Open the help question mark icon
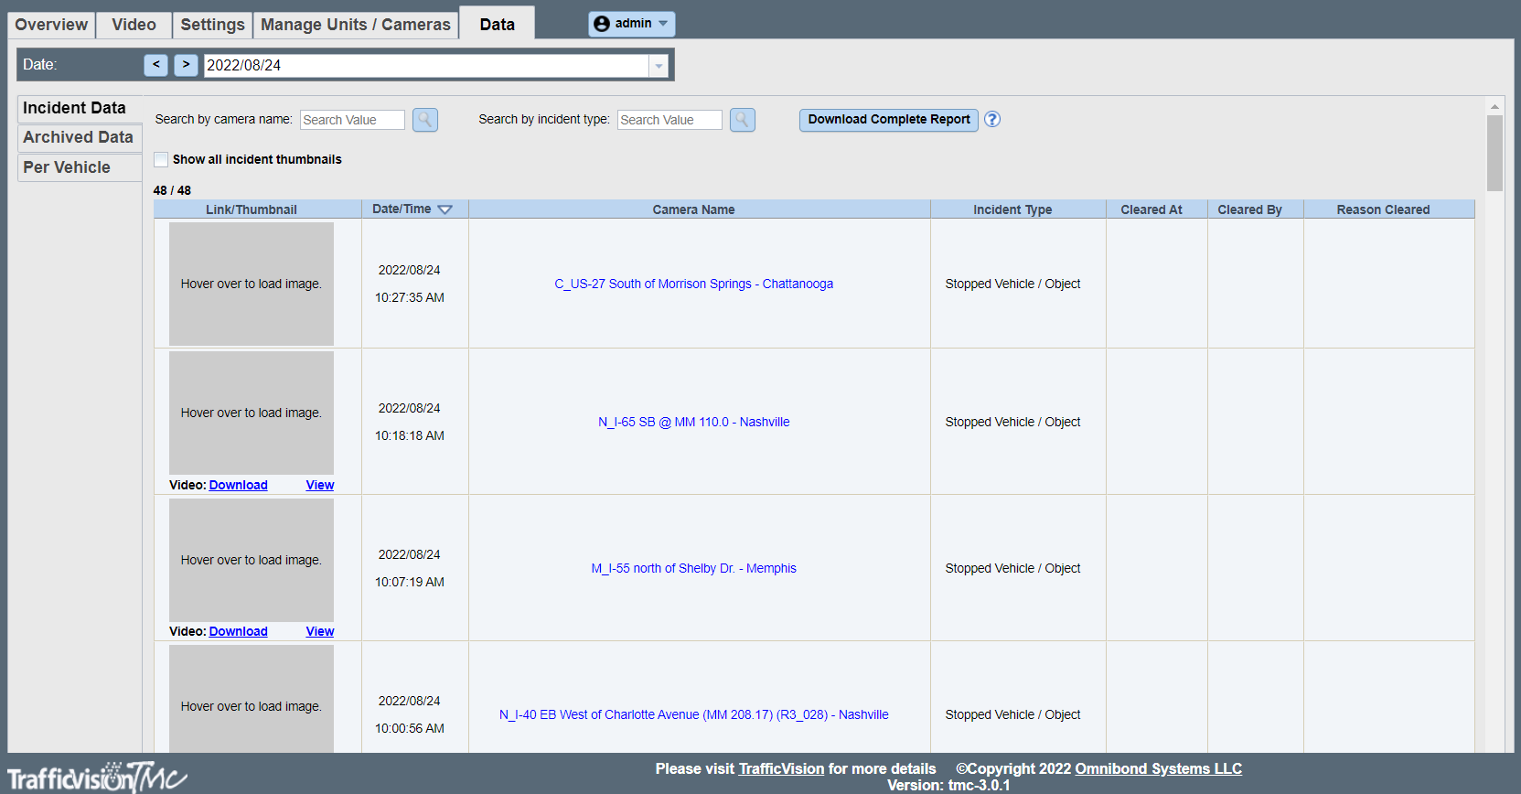The width and height of the screenshot is (1521, 794). [x=992, y=119]
